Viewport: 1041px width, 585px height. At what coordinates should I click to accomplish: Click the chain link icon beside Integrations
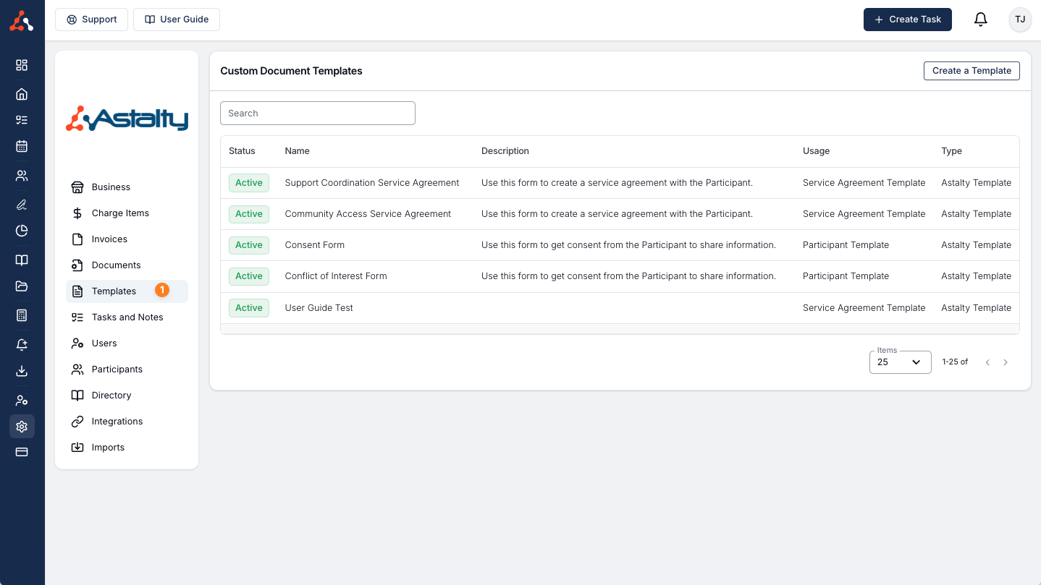77,422
